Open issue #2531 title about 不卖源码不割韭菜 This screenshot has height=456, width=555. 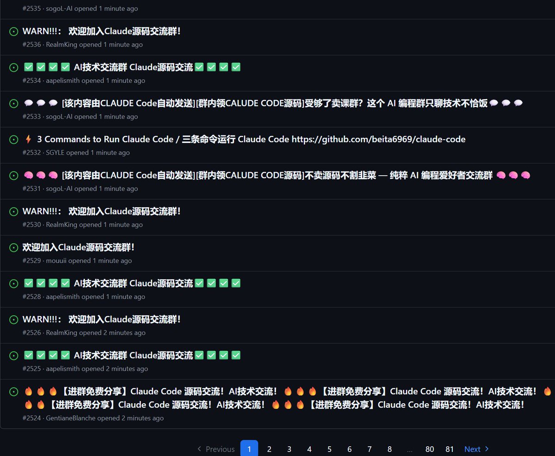(x=277, y=176)
